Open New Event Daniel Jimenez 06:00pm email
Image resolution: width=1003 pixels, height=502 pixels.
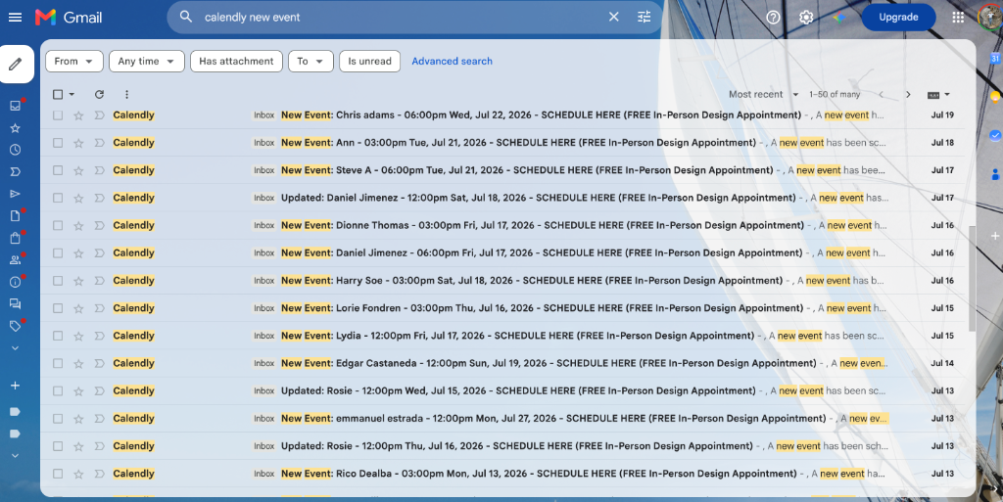pyautogui.click(x=502, y=252)
